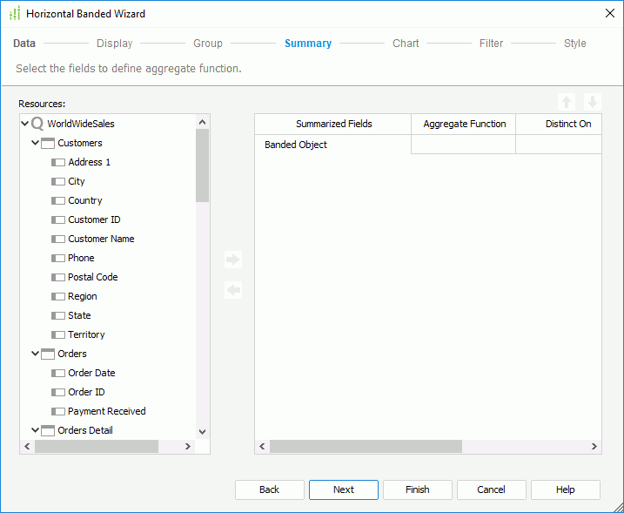Click the Address 1 field icon
Screen dimensions: 624x513
point(58,163)
